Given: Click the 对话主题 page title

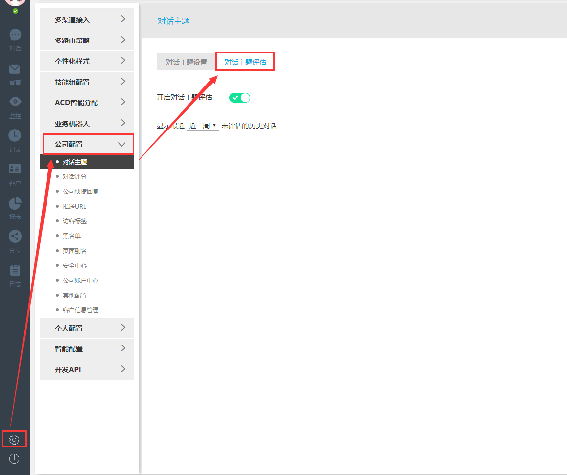Looking at the screenshot, I should [x=174, y=21].
